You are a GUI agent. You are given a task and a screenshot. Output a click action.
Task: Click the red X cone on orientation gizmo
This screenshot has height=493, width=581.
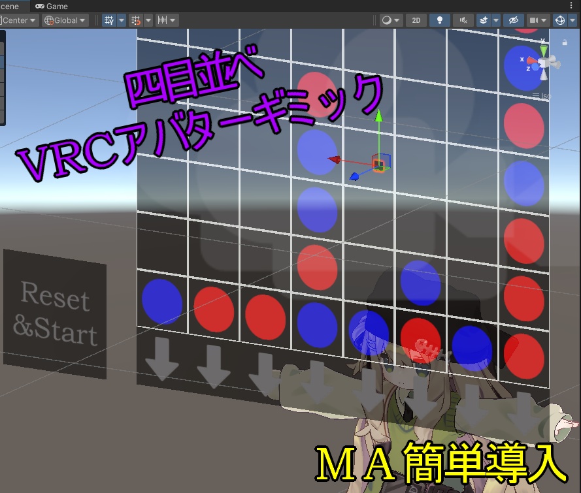(532, 61)
